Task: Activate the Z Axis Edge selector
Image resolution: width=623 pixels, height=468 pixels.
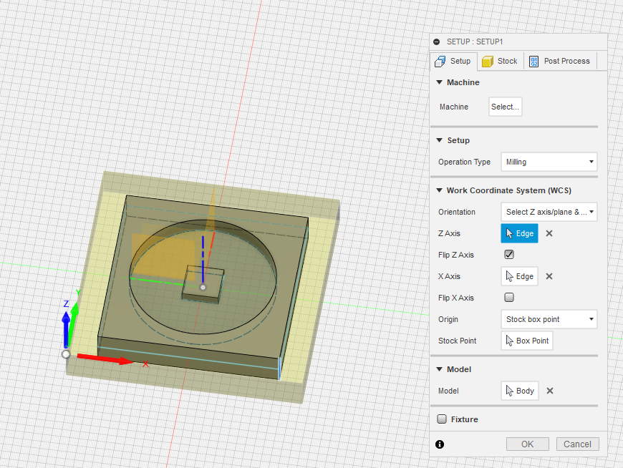Action: pos(519,233)
